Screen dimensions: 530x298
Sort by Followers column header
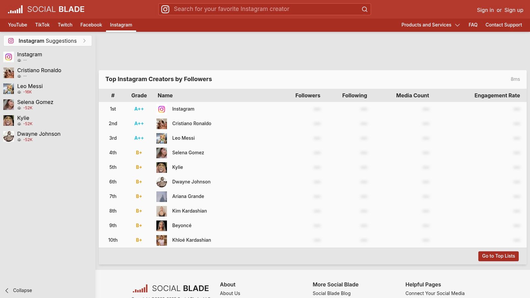[307, 95]
